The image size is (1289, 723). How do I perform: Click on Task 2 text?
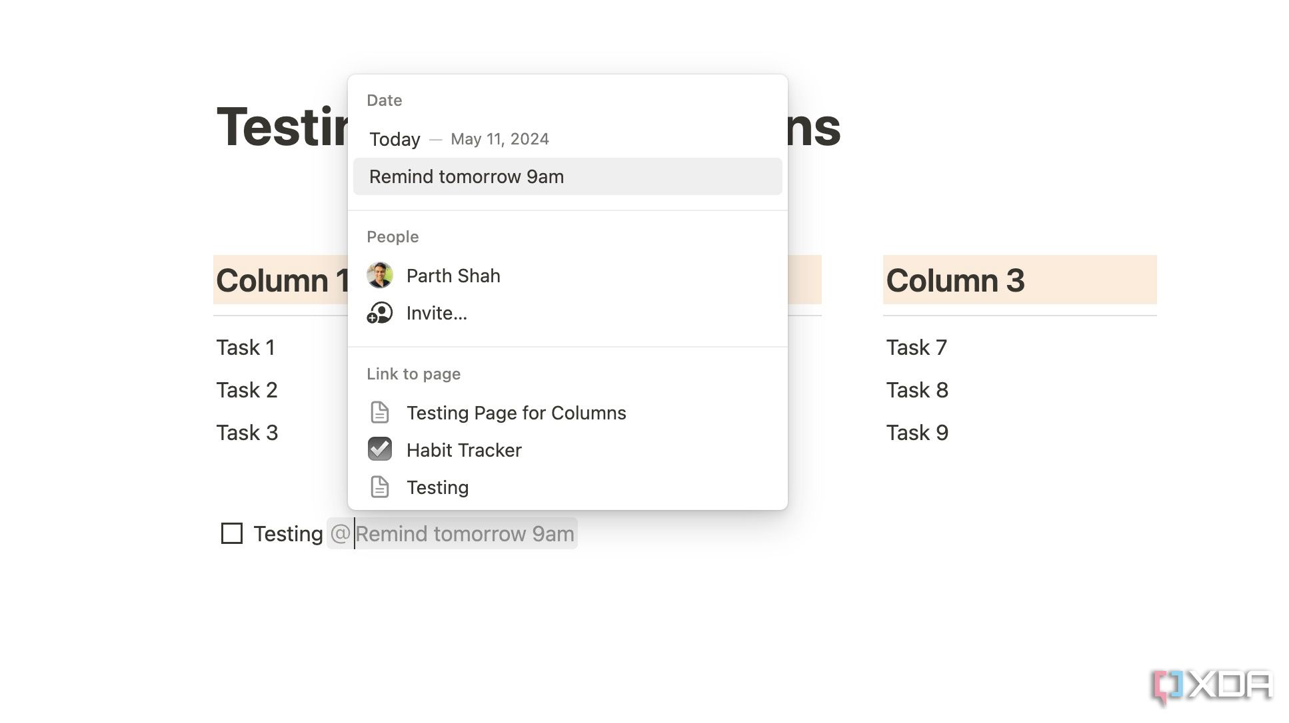coord(247,390)
